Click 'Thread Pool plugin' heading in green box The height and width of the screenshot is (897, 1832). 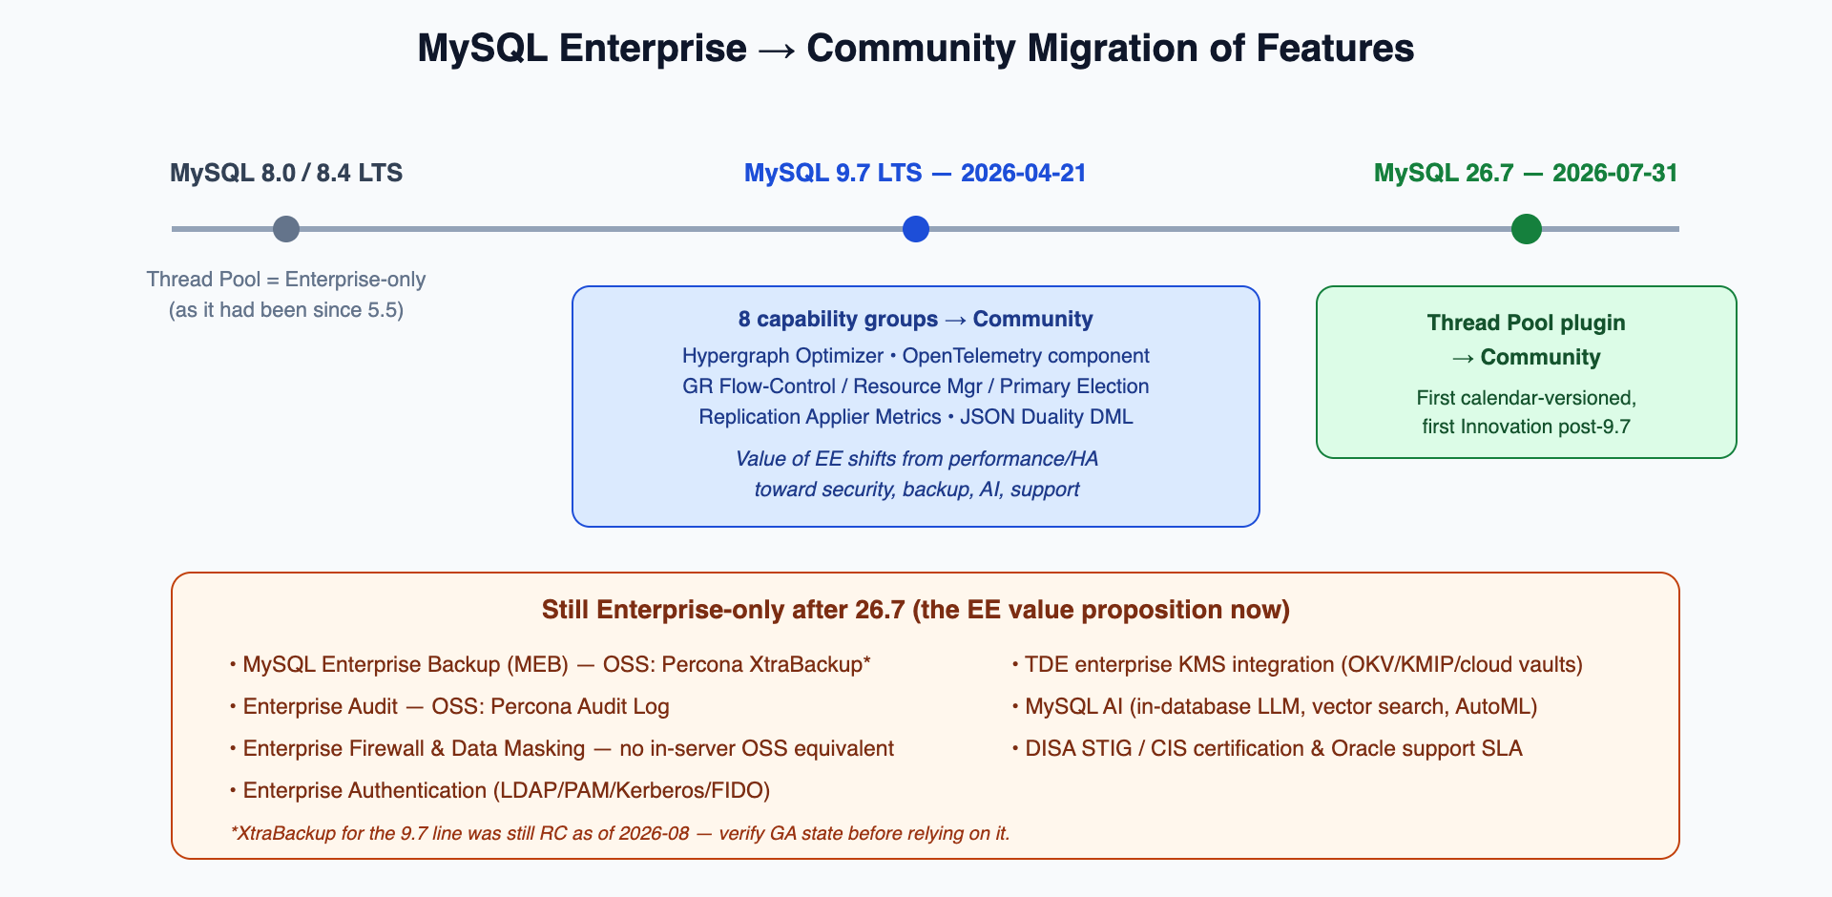pyautogui.click(x=1527, y=323)
